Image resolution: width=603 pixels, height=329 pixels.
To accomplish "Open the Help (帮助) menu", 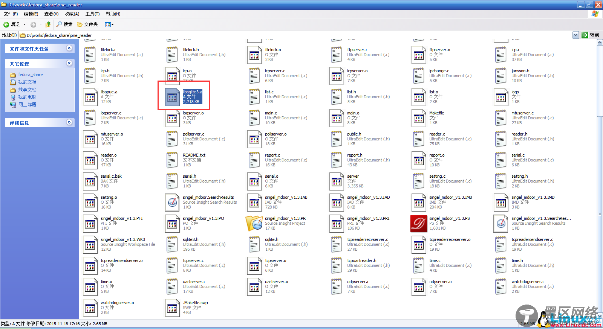I will [x=113, y=14].
